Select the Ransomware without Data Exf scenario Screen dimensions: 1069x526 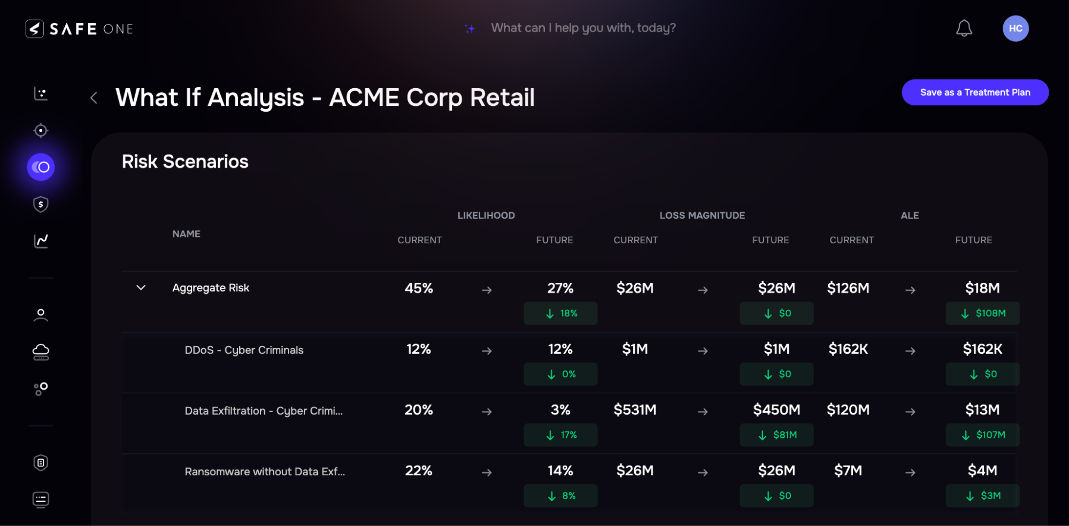point(265,472)
